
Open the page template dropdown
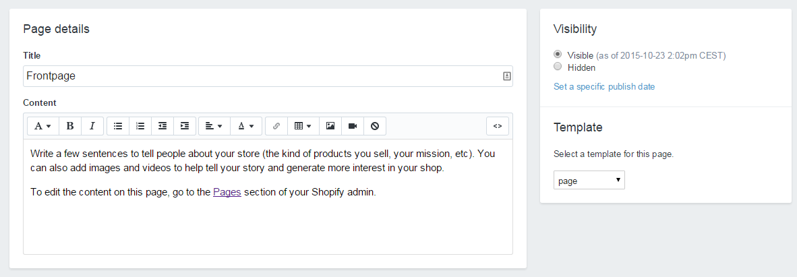tap(589, 181)
